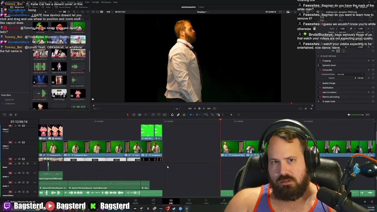
Task: Open Project Settings gear icon
Action: click(x=372, y=202)
